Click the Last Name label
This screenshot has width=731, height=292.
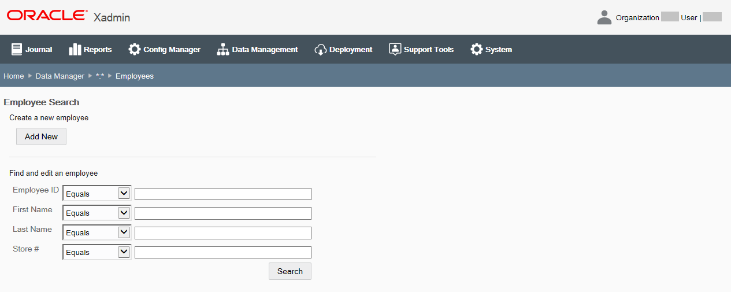click(x=32, y=229)
